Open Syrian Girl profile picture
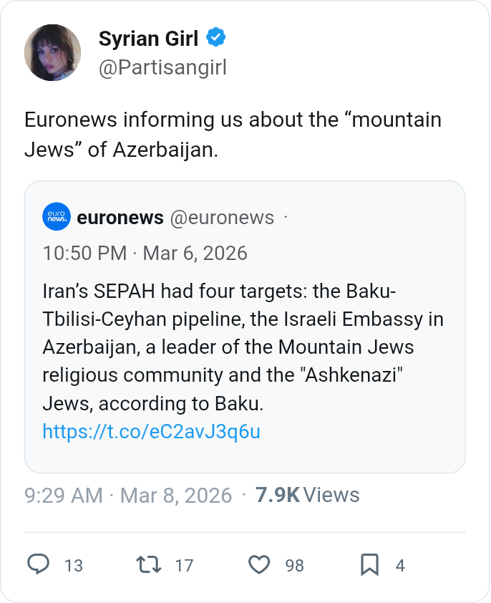 pos(52,52)
